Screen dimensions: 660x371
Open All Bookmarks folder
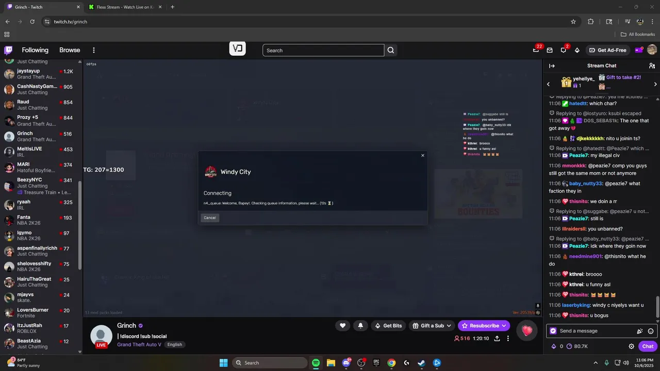[x=638, y=34]
